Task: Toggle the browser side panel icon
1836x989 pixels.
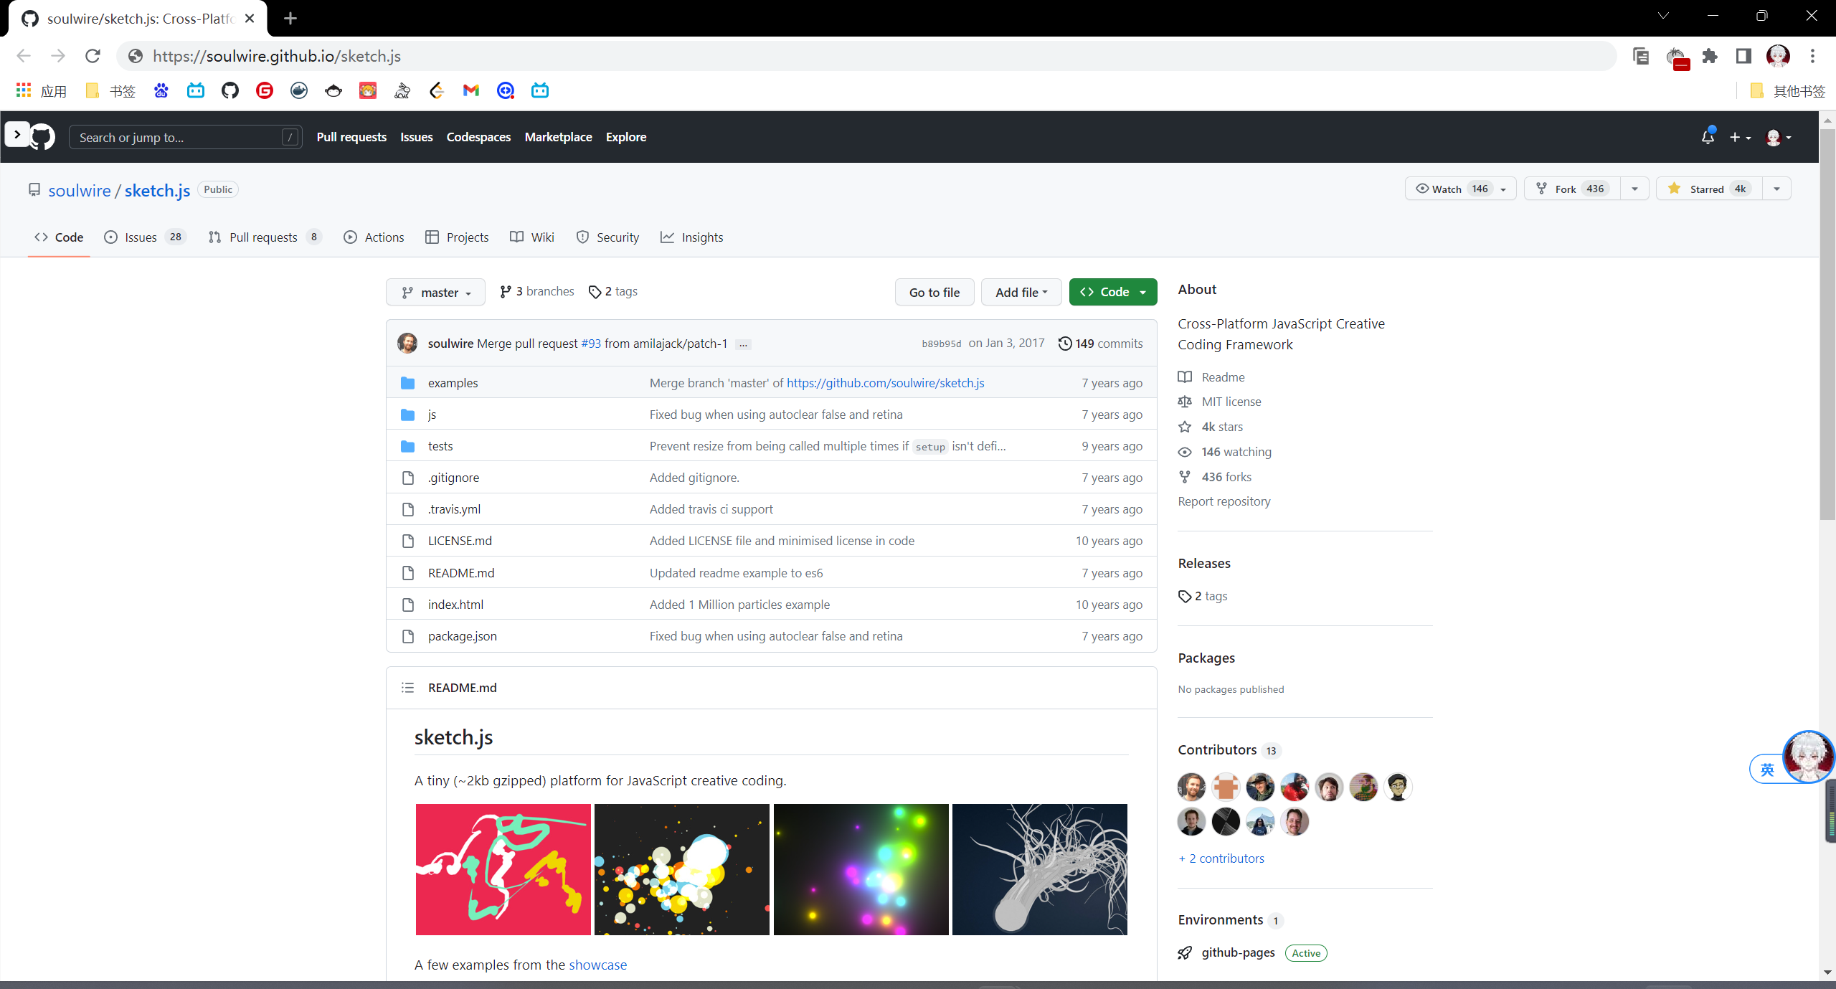Action: coord(1743,56)
